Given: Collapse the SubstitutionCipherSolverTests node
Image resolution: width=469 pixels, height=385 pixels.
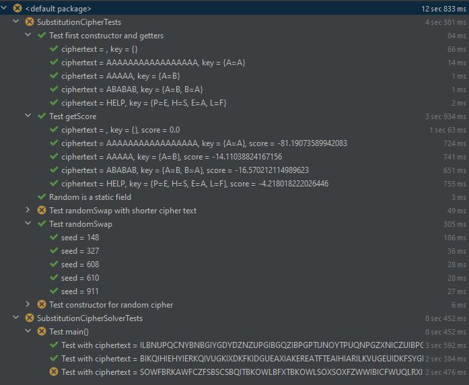Looking at the screenshot, I should click(16, 318).
